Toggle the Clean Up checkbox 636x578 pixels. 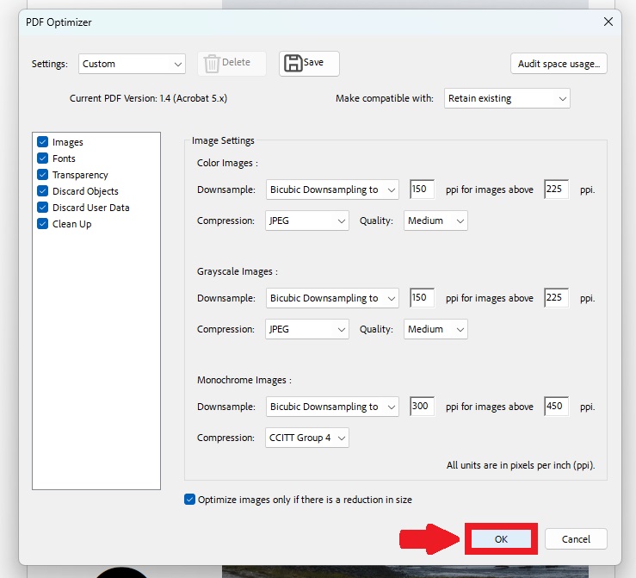pos(42,224)
